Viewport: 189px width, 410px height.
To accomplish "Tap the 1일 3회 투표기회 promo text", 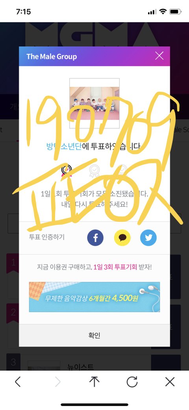I will [115, 267].
